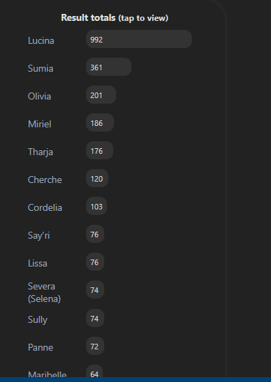Select Severa (Selena) 74 result bar

point(95,289)
